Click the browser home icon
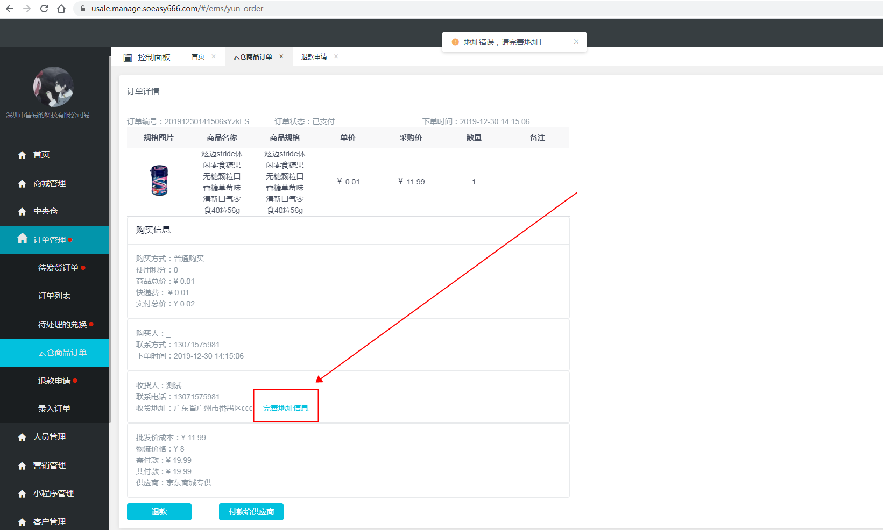This screenshot has height=530, width=883. click(61, 9)
